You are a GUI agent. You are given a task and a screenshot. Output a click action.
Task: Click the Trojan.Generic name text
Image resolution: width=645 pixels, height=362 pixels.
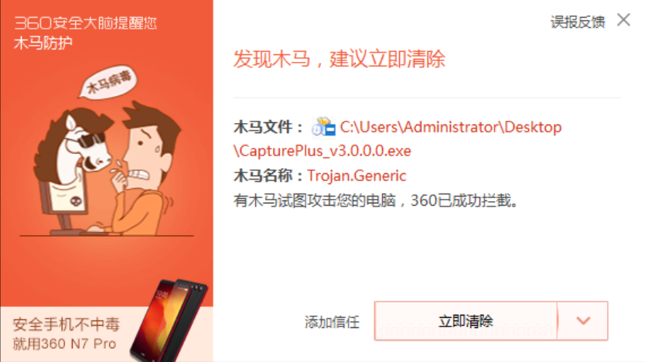point(357,176)
